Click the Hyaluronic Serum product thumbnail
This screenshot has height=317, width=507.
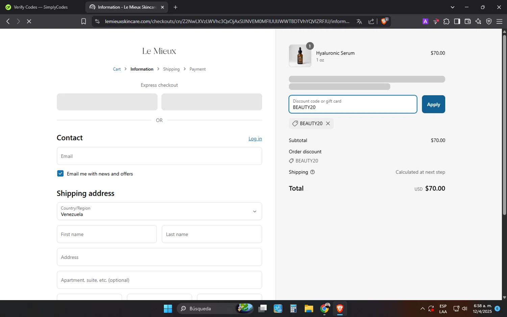click(x=300, y=56)
